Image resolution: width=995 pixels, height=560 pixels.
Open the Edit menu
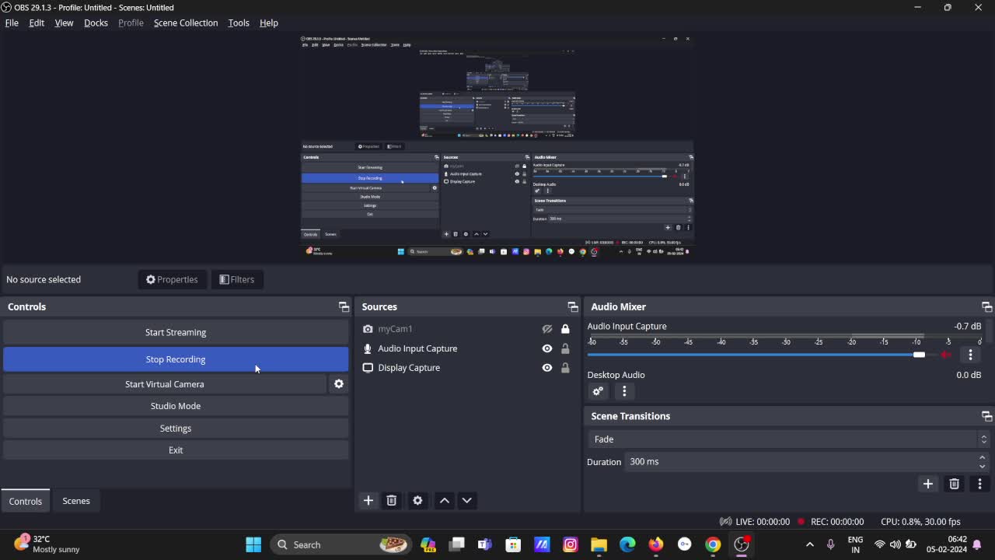pyautogui.click(x=37, y=23)
